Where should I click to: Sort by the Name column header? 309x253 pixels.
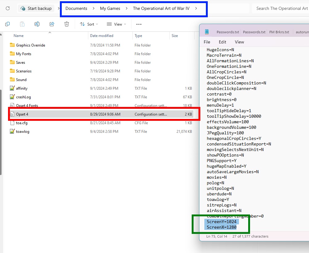19,36
